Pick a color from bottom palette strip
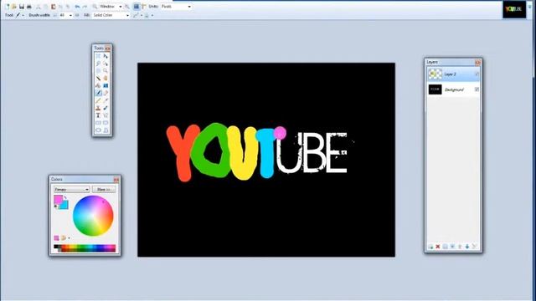 pos(85,248)
